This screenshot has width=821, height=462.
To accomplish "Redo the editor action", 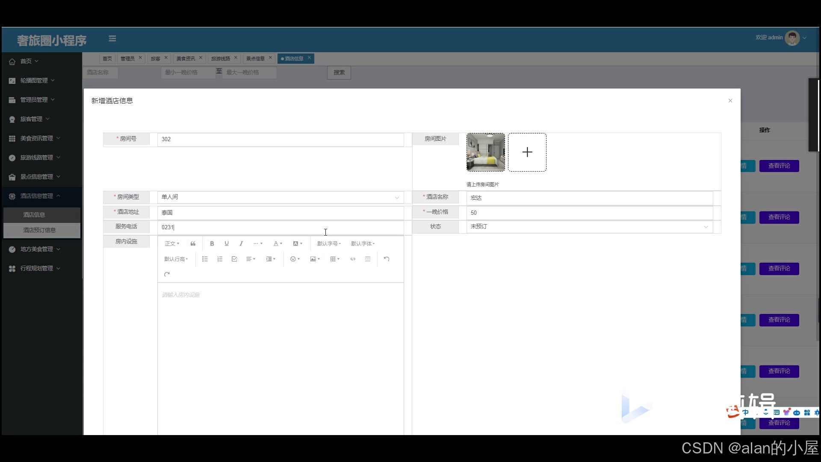I will (x=167, y=275).
